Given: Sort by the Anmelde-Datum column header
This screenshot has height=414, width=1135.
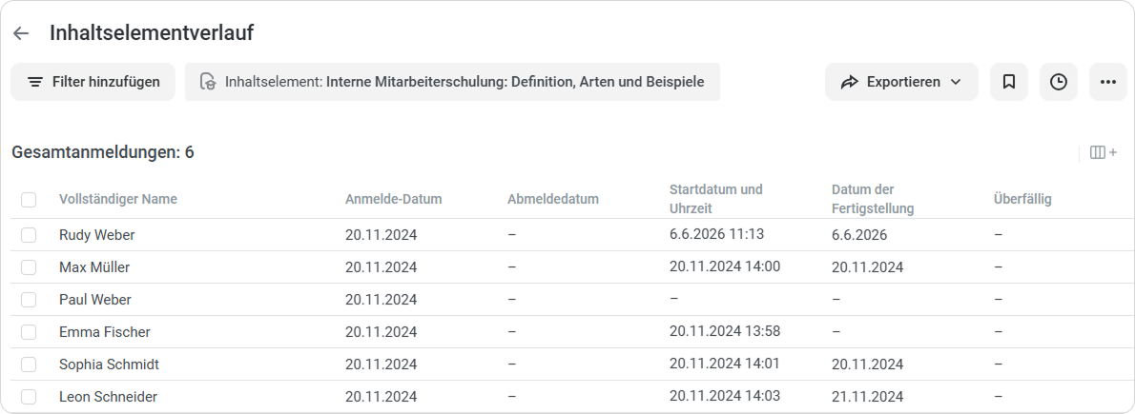Looking at the screenshot, I should pyautogui.click(x=393, y=199).
